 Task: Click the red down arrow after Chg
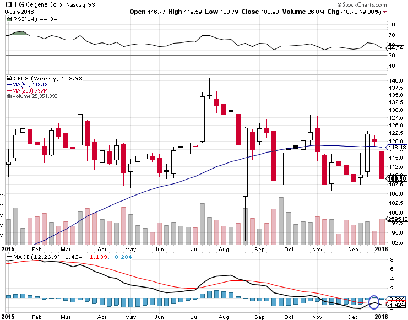tap(384, 12)
